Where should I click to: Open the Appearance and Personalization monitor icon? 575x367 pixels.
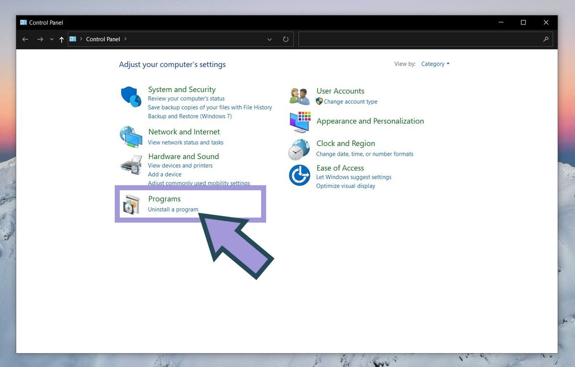point(300,122)
